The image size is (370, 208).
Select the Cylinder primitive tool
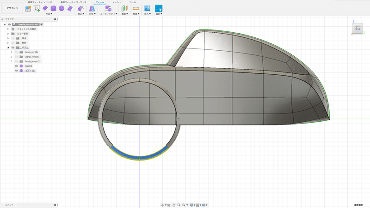click(53, 8)
